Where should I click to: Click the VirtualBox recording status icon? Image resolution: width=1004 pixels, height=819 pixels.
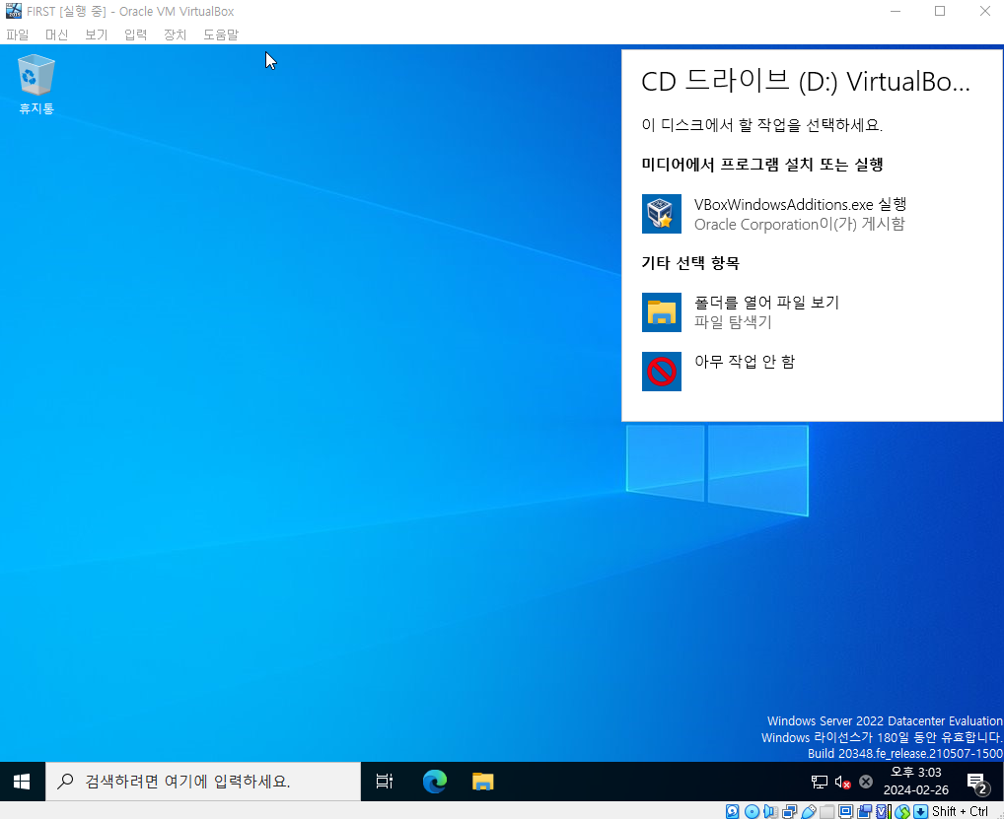tap(865, 811)
